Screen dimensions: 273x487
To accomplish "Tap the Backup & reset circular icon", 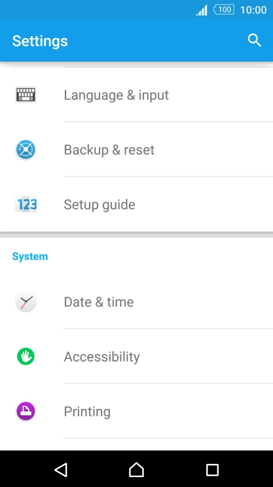I will coord(26,150).
